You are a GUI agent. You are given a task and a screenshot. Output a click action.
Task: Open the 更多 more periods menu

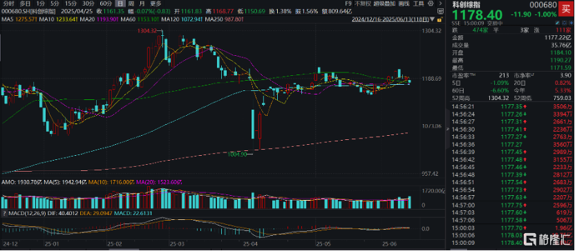(155, 3)
